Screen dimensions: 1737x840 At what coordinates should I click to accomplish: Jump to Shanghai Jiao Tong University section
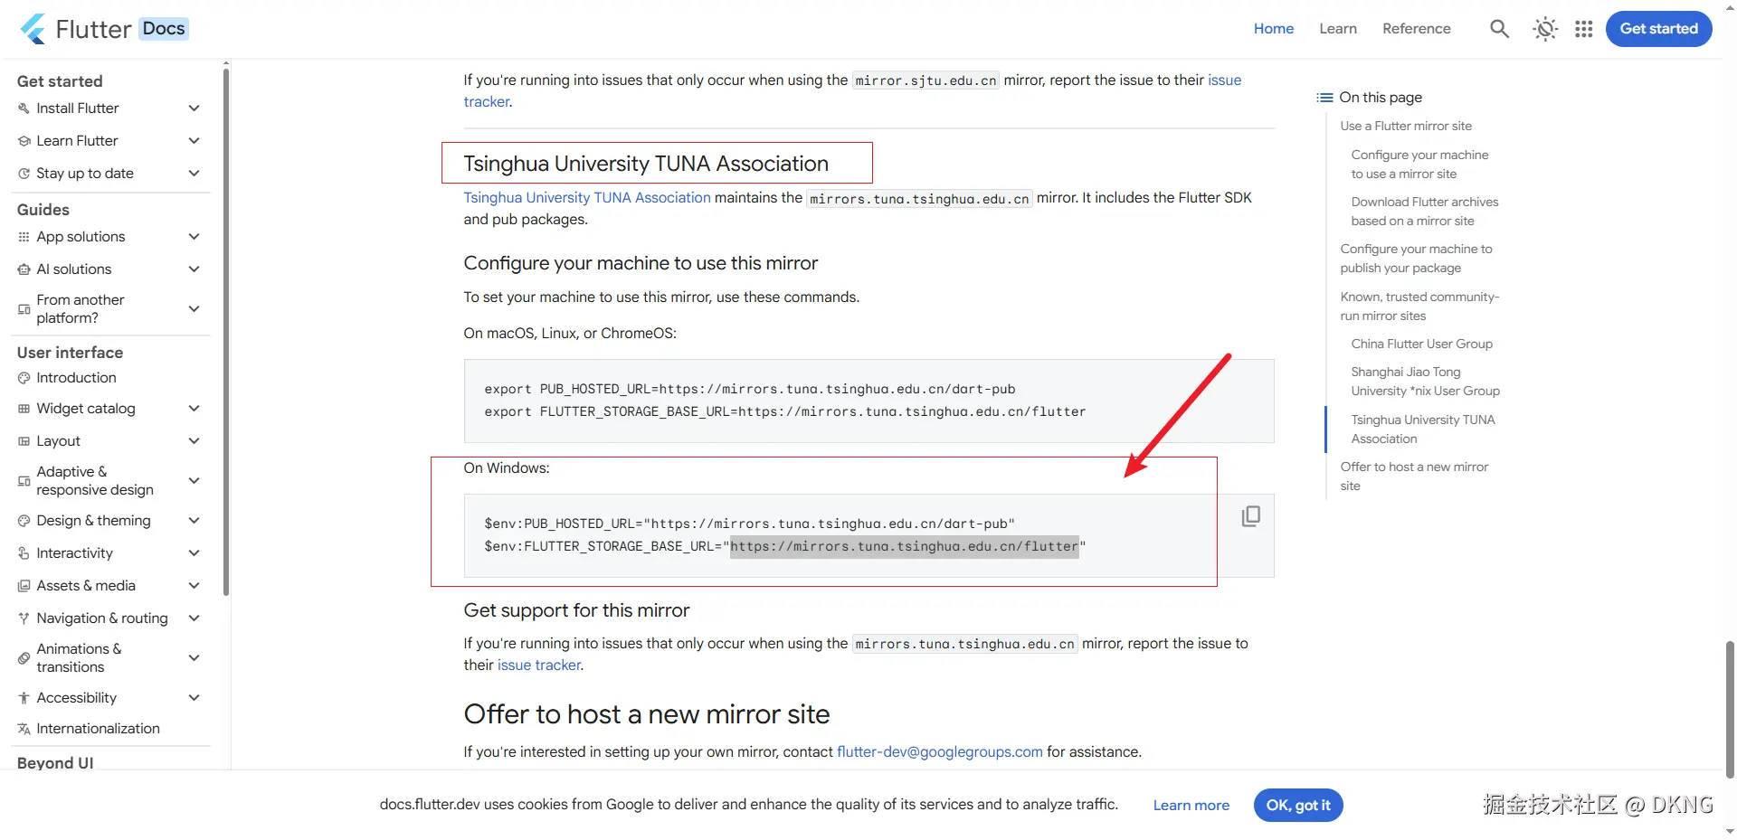coord(1426,382)
